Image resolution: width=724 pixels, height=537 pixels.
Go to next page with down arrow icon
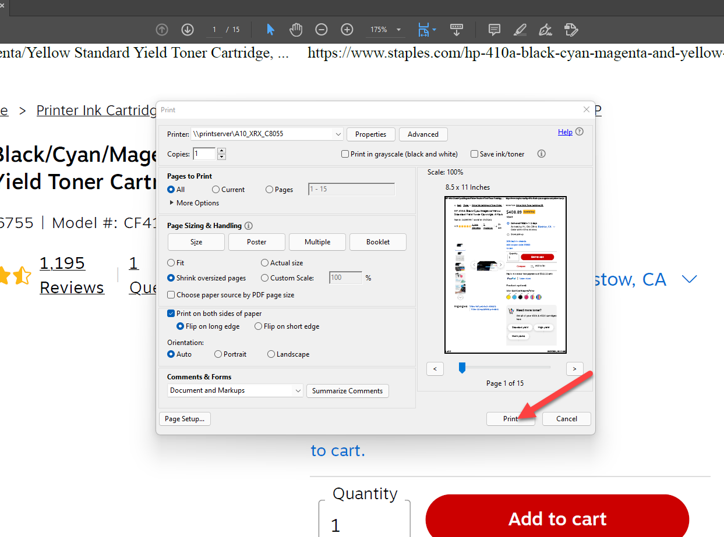click(x=188, y=30)
